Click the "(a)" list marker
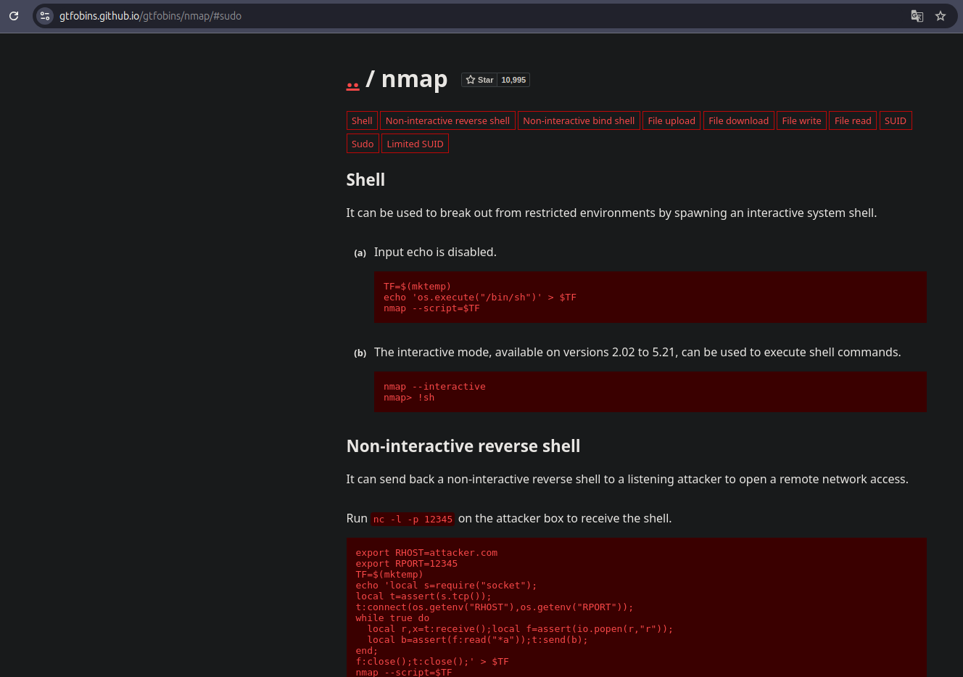This screenshot has width=963, height=677. 360,253
